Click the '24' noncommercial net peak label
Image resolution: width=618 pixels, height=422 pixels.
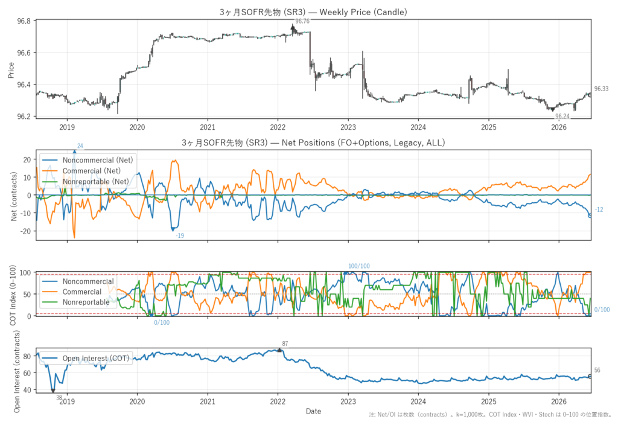[x=80, y=146]
